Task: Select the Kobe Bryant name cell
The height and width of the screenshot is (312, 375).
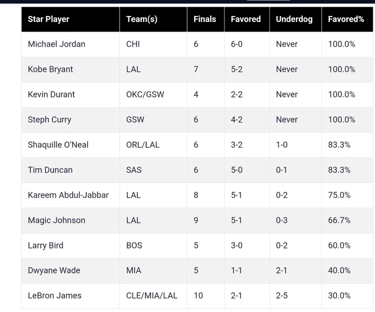Action: pos(71,69)
